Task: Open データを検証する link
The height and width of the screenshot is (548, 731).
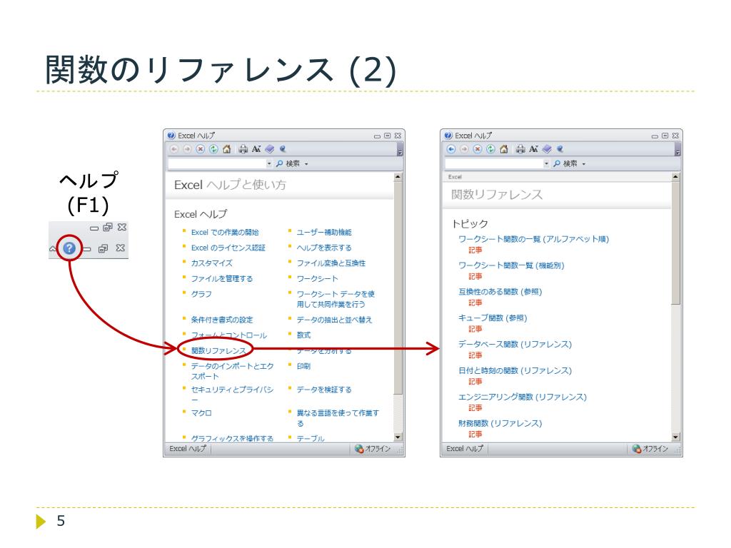Action: pos(324,390)
